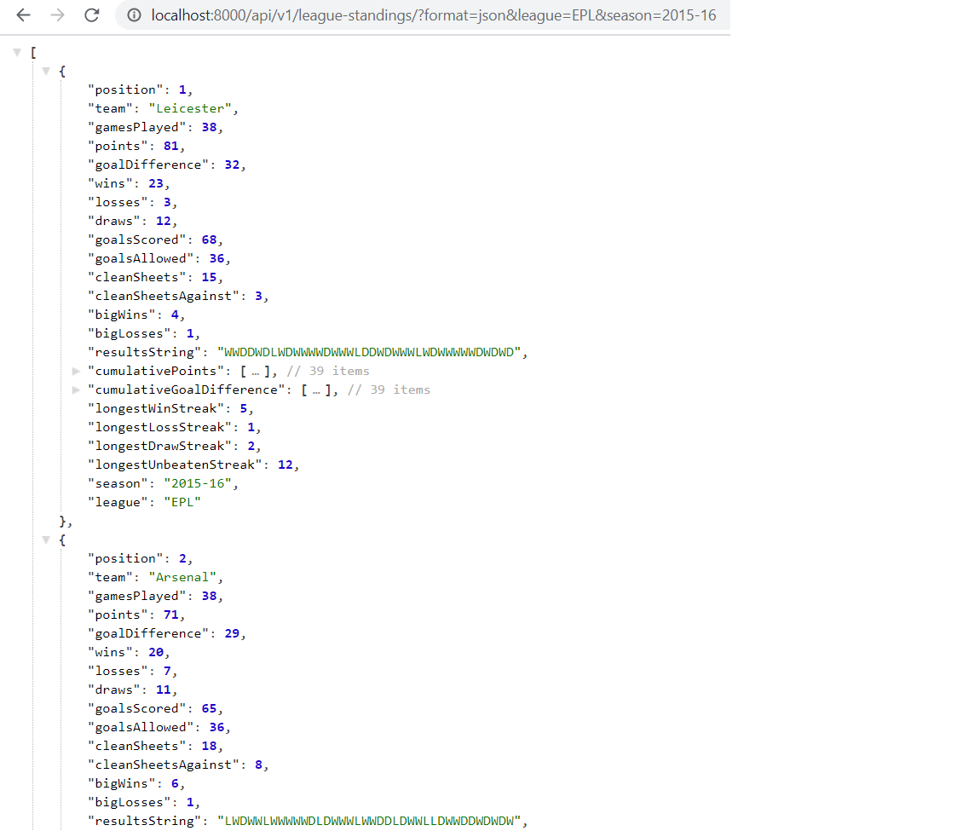Go back with the browser back arrow
This screenshot has width=969, height=831.
click(x=24, y=14)
